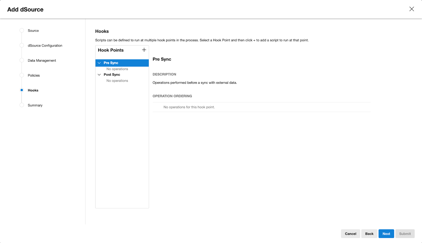
Task: Go to the Source wizard step
Action: (33, 31)
